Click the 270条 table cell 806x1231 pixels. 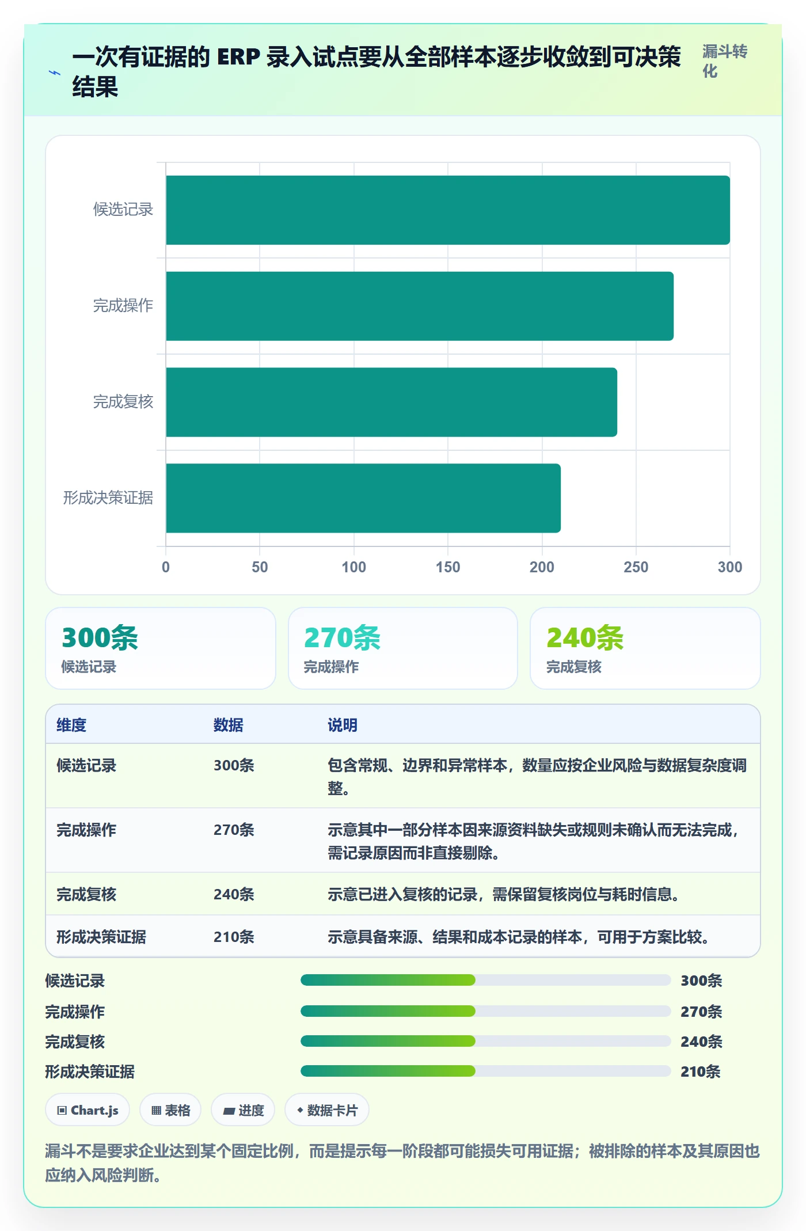(x=234, y=830)
